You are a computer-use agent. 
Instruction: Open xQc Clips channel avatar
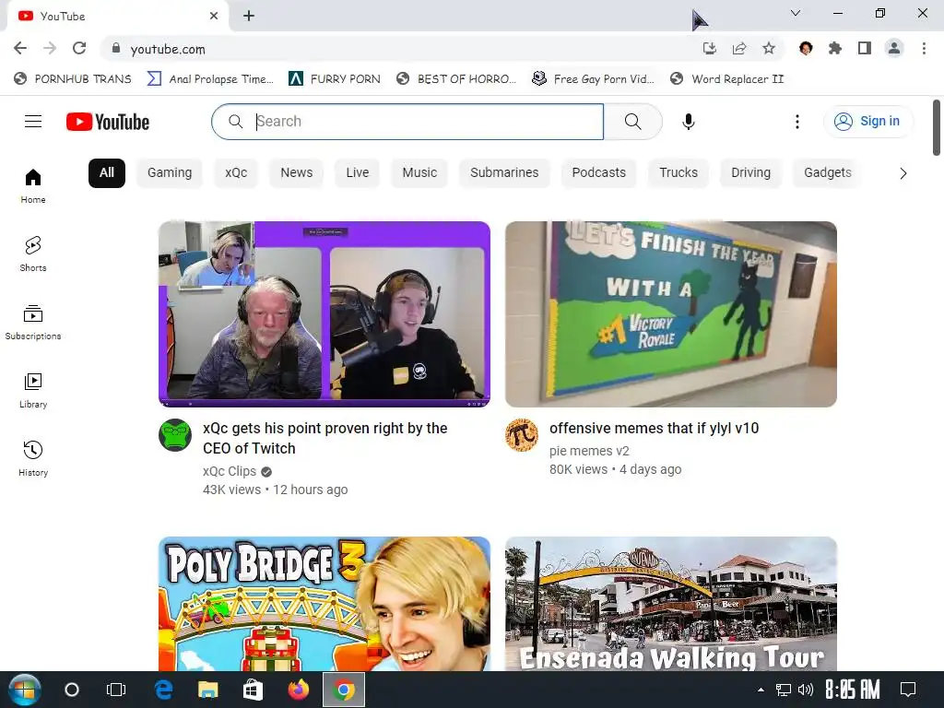point(175,435)
